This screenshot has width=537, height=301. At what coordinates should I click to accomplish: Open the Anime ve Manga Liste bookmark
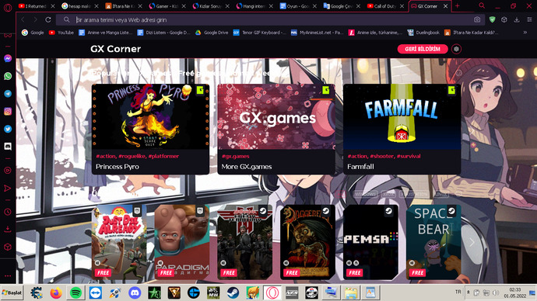tap(106, 33)
